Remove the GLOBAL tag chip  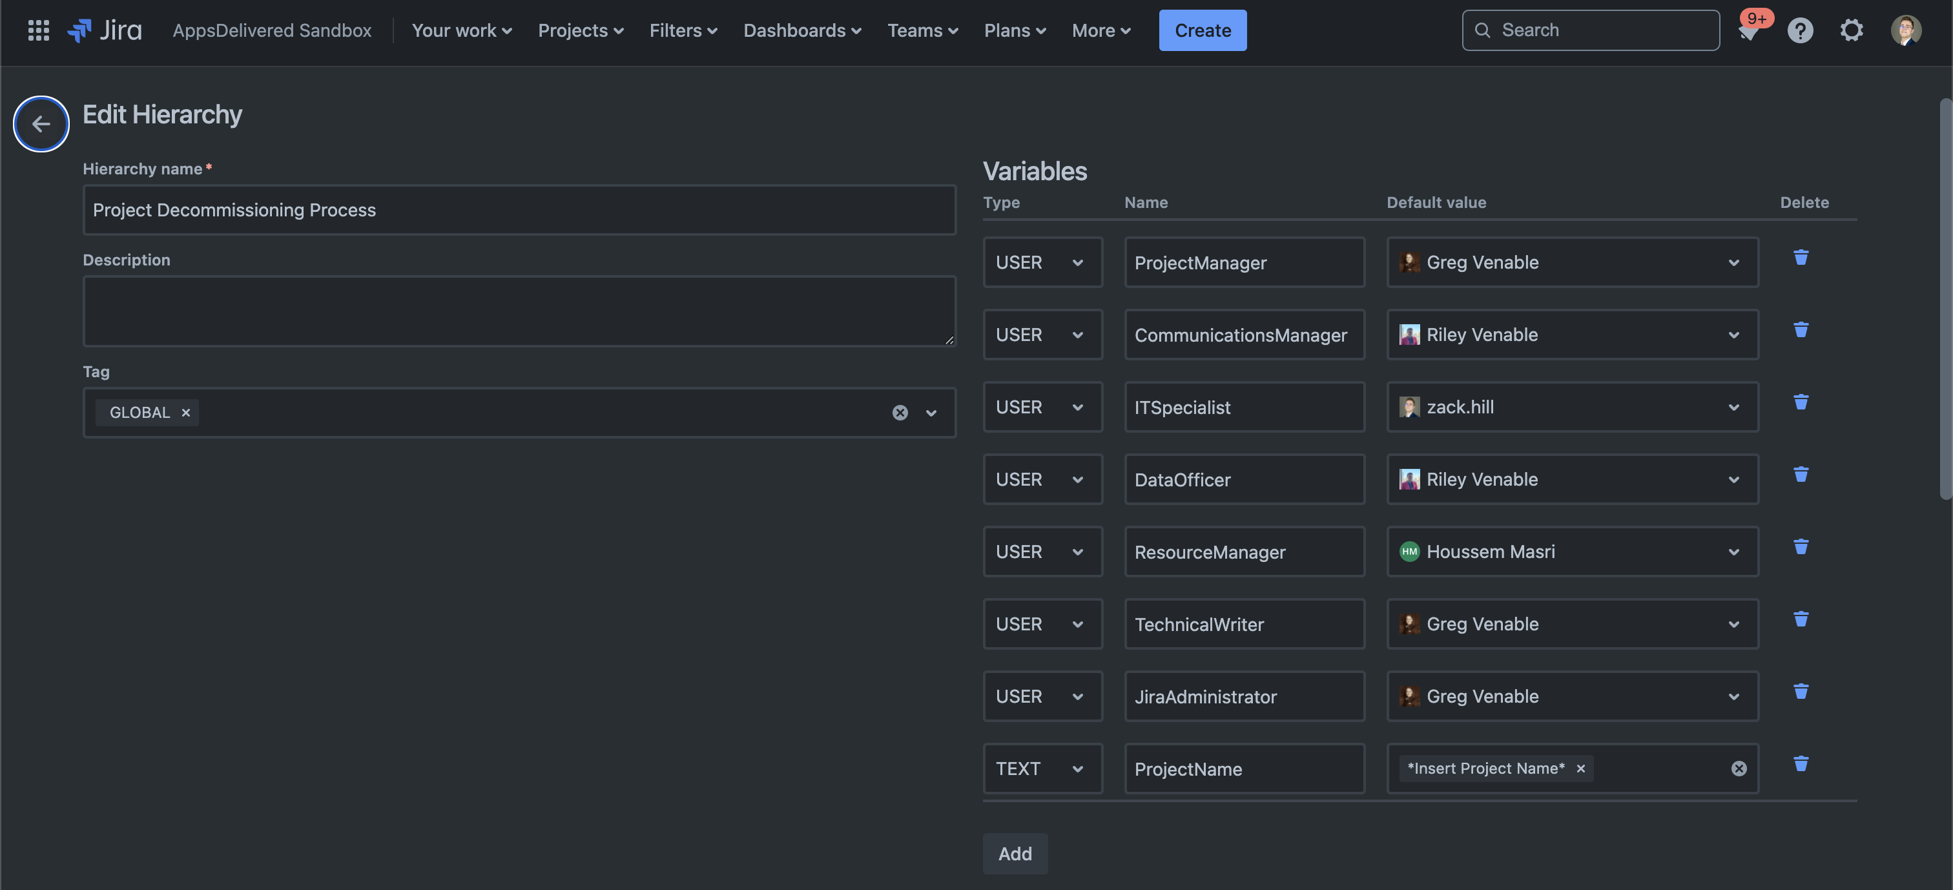pos(186,413)
